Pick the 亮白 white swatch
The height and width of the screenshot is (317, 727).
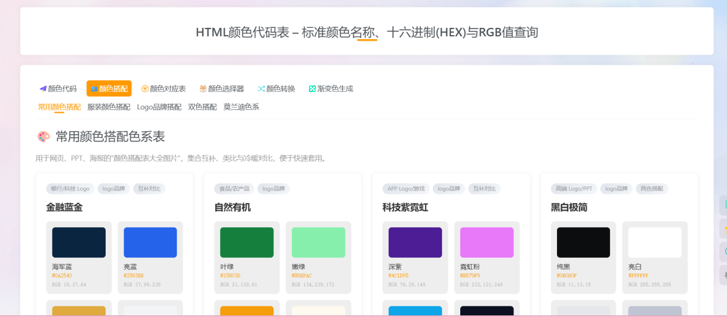pos(655,242)
